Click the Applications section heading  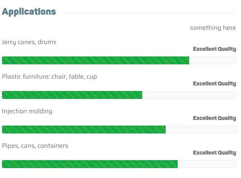(29, 12)
